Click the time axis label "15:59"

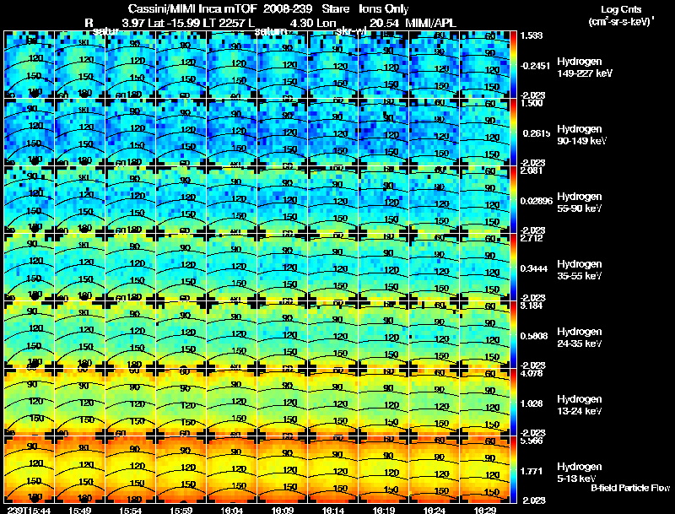point(181,510)
